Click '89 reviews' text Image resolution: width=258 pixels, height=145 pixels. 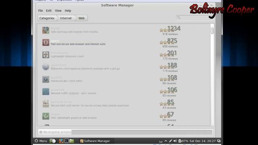(169, 120)
